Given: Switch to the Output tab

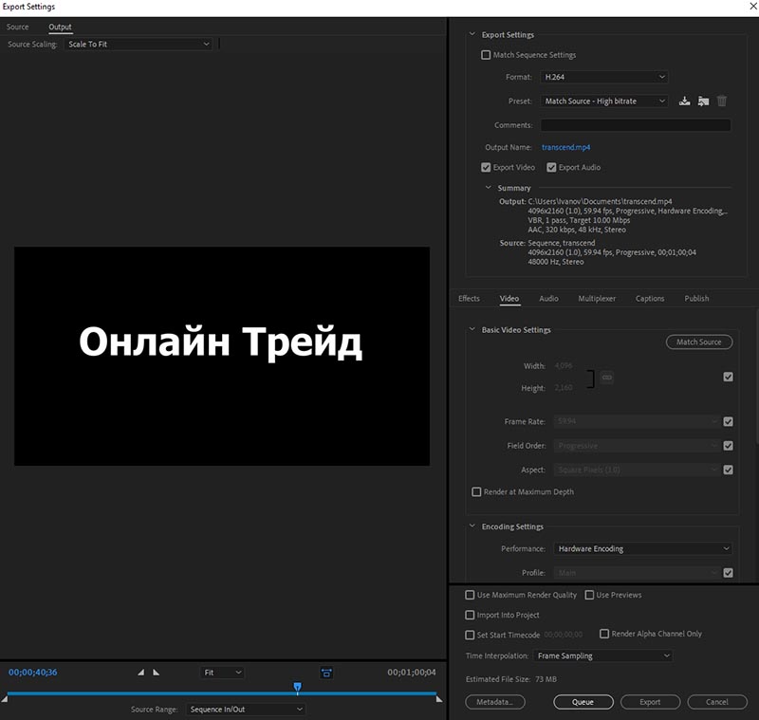Looking at the screenshot, I should point(60,27).
